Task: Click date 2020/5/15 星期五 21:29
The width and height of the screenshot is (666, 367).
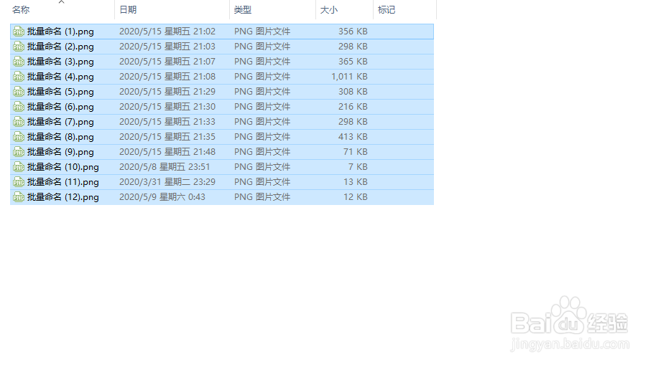Action: (167, 92)
